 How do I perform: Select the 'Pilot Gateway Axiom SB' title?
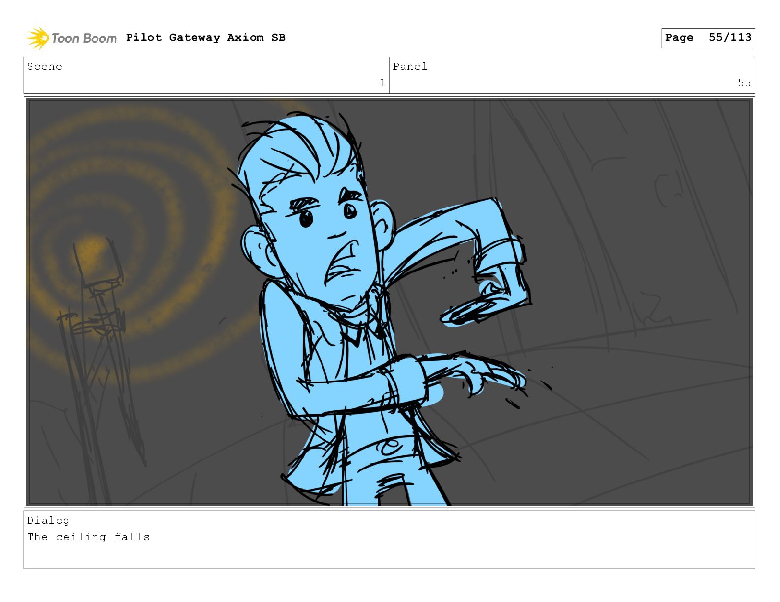[x=205, y=38]
